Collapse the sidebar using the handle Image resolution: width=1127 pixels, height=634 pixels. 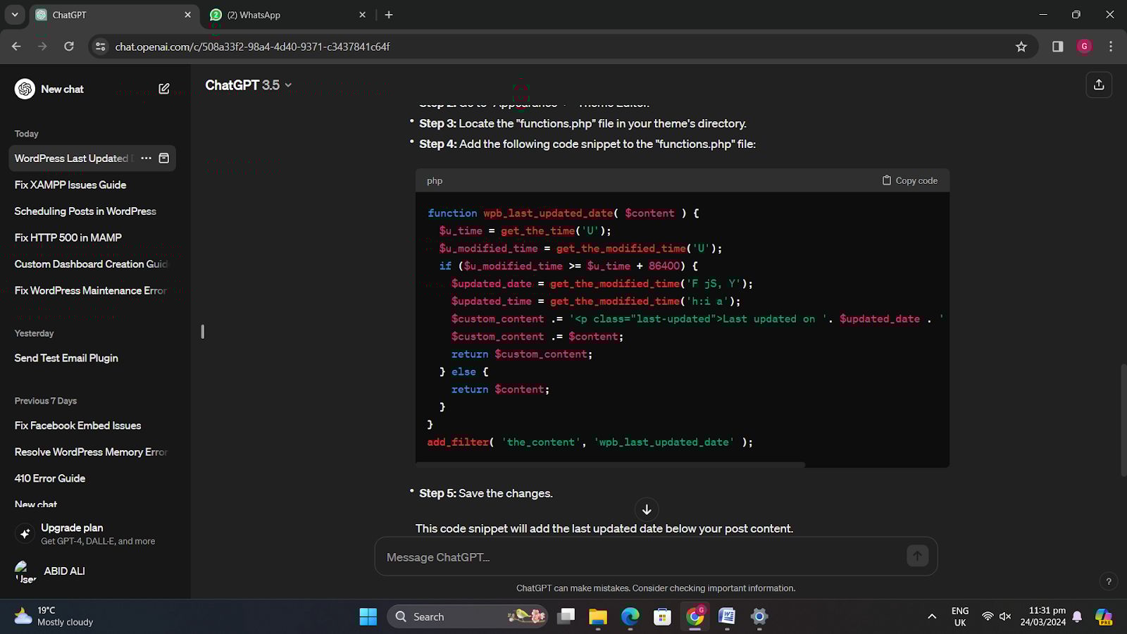[x=202, y=331]
